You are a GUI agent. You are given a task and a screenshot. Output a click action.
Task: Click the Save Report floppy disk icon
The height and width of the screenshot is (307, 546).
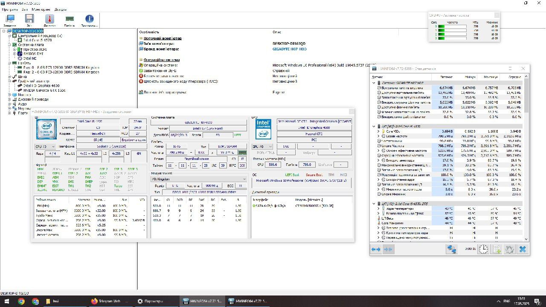[29, 20]
